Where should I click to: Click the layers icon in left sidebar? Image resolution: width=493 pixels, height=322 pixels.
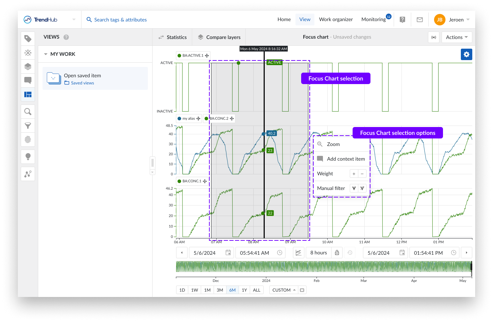pos(28,67)
